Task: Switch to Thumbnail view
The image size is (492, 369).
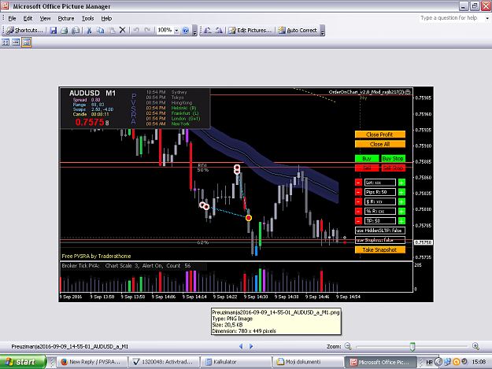Action: 6,42
